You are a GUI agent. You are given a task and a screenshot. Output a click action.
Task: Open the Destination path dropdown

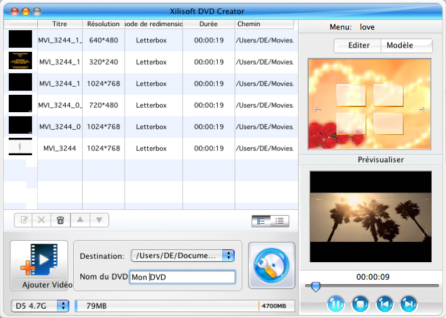pyautogui.click(x=183, y=256)
